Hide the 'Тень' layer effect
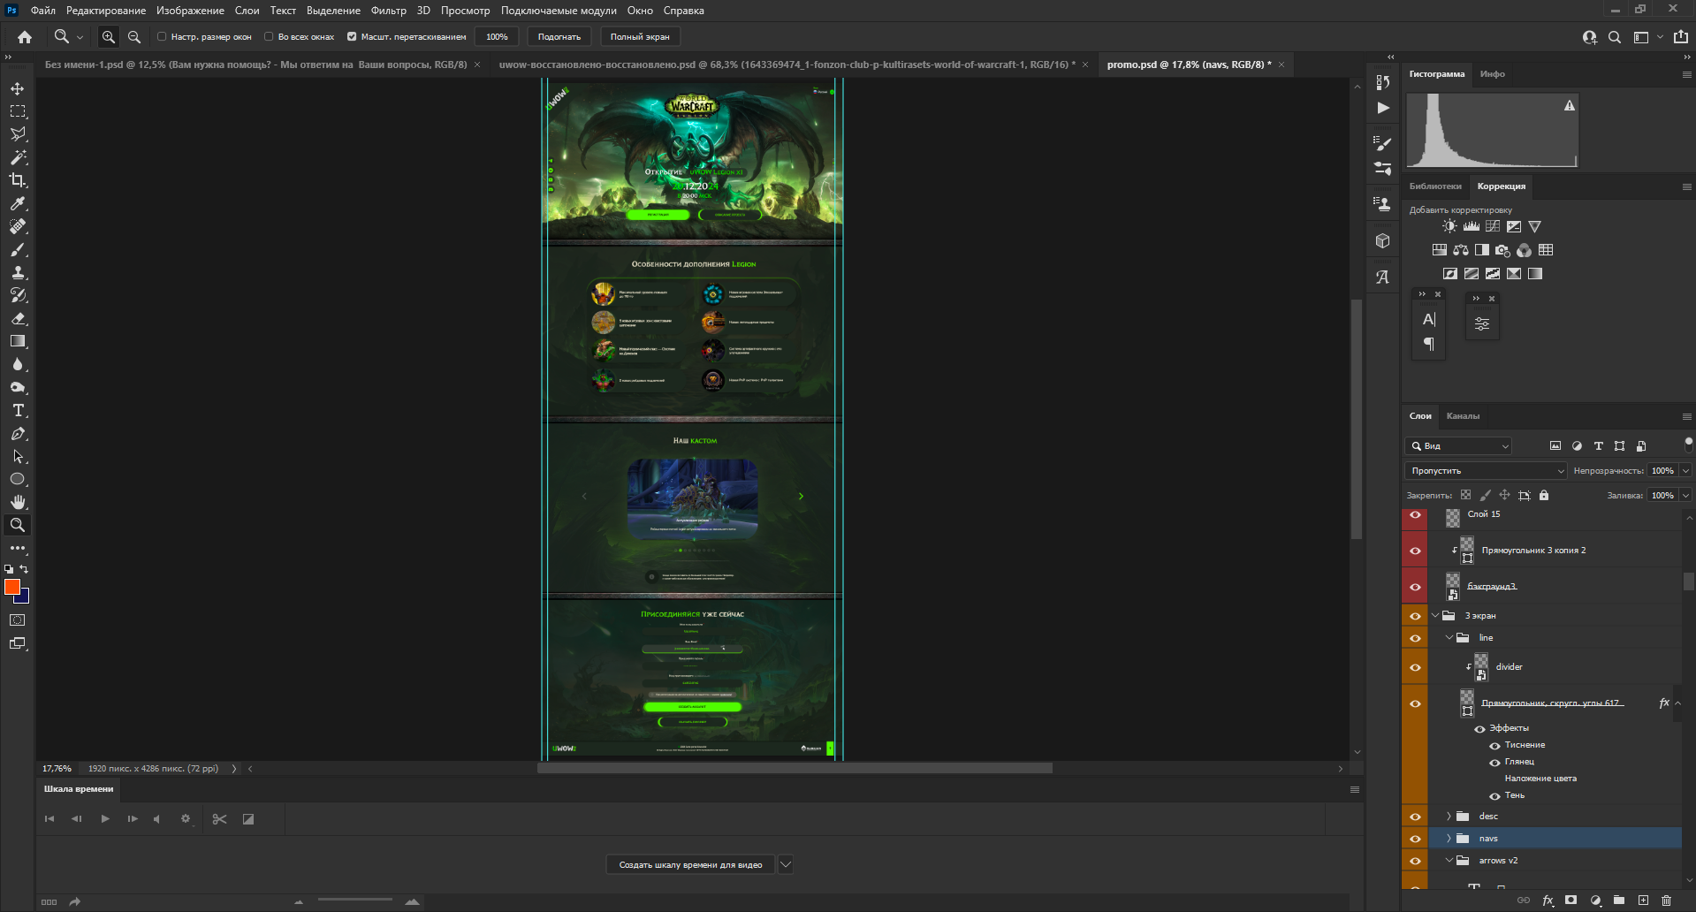The width and height of the screenshot is (1696, 912). [1494, 796]
